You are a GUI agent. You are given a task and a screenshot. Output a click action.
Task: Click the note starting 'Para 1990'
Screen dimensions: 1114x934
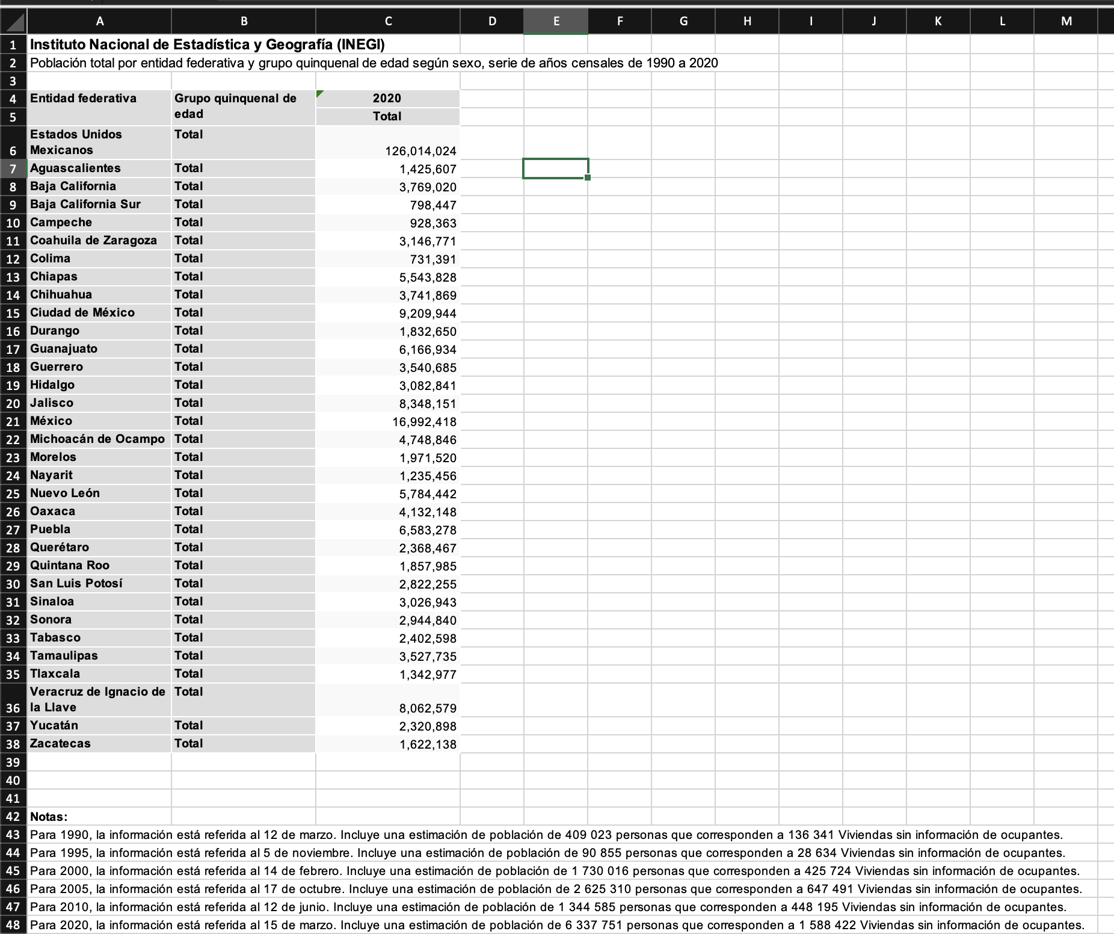coord(546,835)
